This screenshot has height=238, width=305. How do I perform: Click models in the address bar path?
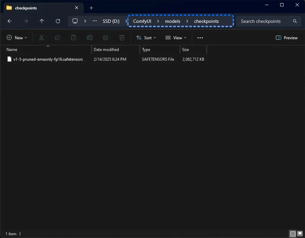172,21
